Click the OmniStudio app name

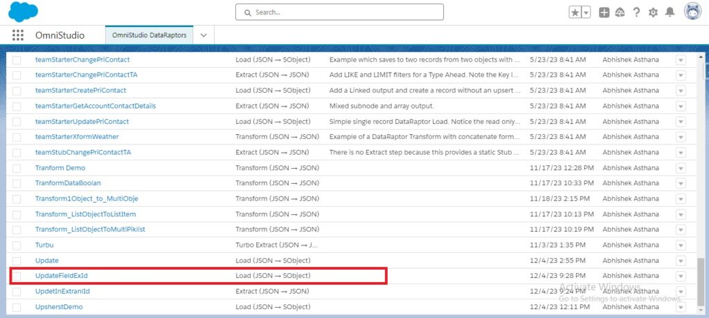point(60,35)
